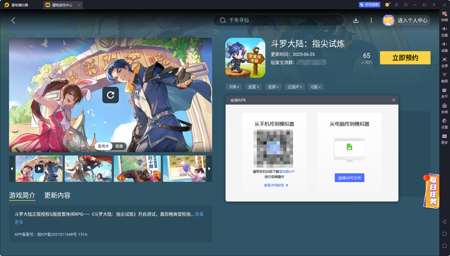The width and height of the screenshot is (450, 256).
Task: Switch to the 游戏简介 tab
Action: (x=22, y=195)
